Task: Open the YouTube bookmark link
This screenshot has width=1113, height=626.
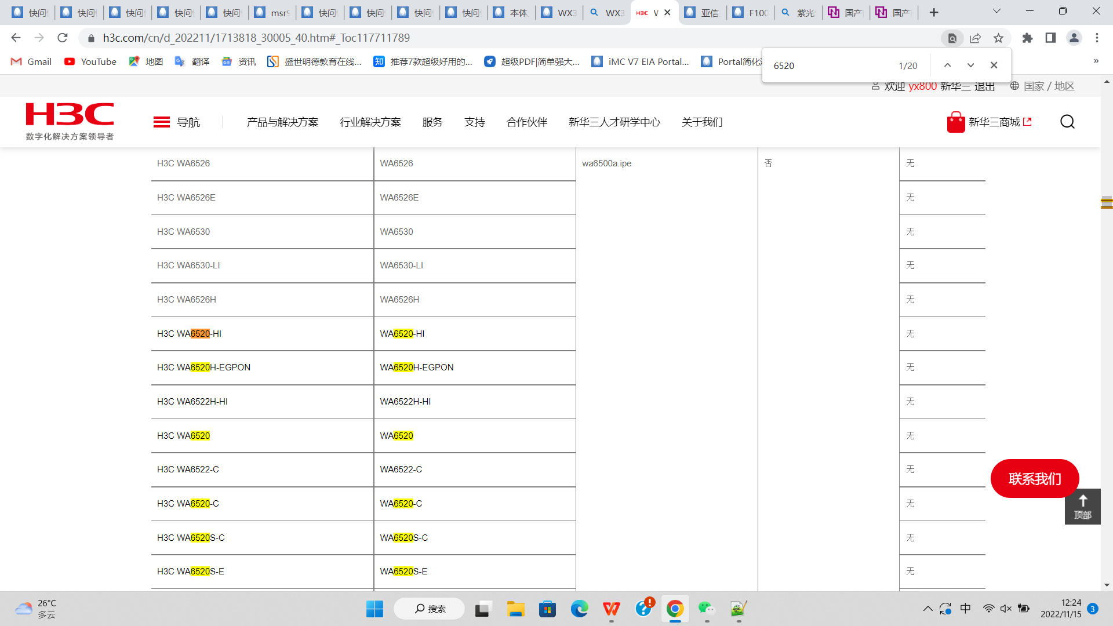Action: click(x=90, y=61)
